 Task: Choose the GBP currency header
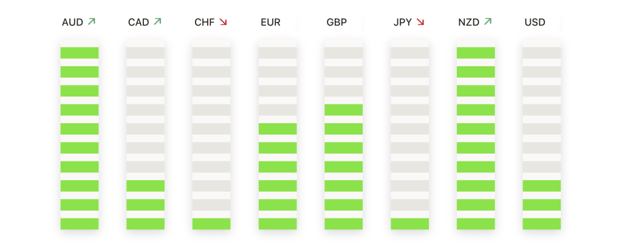(337, 22)
